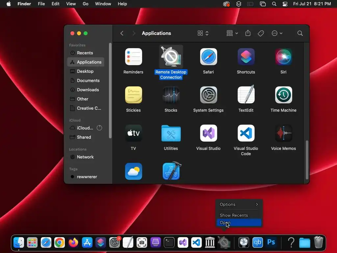Screen dimensions: 337x253
Task: Choose Show Recents in context menu
Action: click(x=239, y=215)
